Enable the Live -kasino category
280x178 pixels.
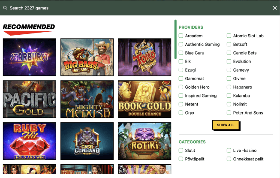(229, 151)
